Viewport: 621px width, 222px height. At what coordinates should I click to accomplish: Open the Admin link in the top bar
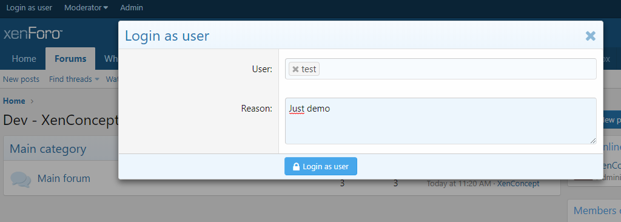click(132, 7)
